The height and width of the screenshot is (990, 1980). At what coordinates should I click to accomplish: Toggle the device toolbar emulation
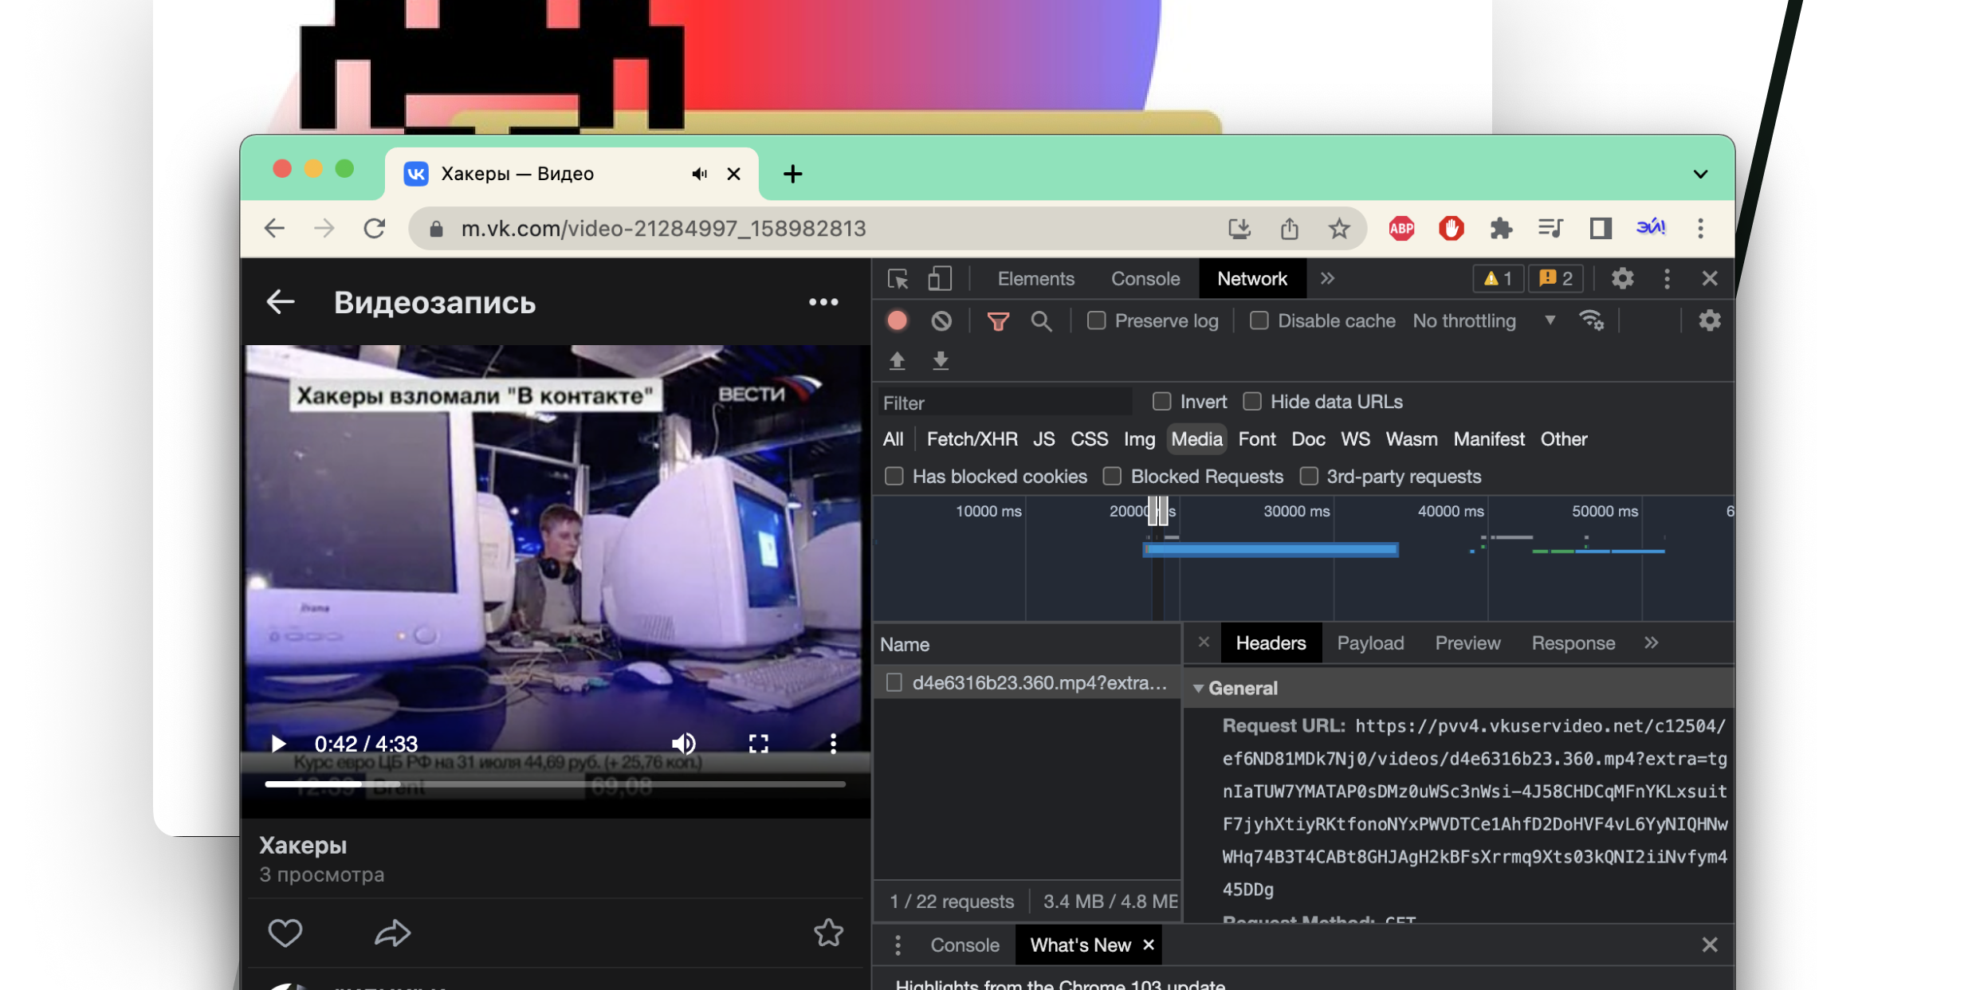tap(940, 279)
